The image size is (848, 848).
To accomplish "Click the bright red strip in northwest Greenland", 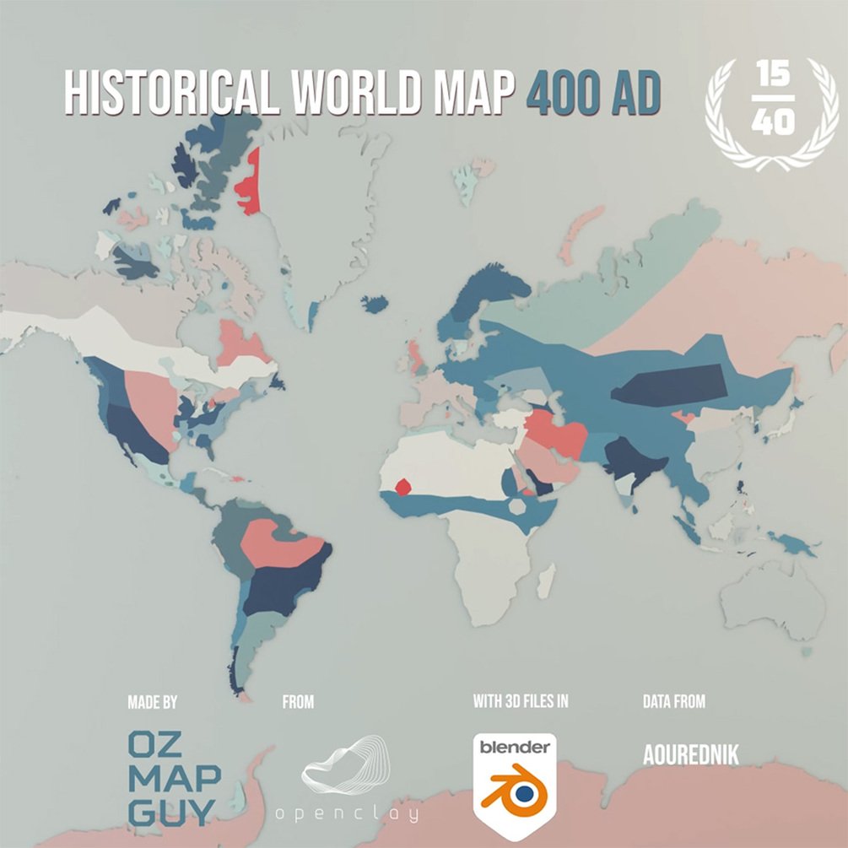I will (249, 181).
